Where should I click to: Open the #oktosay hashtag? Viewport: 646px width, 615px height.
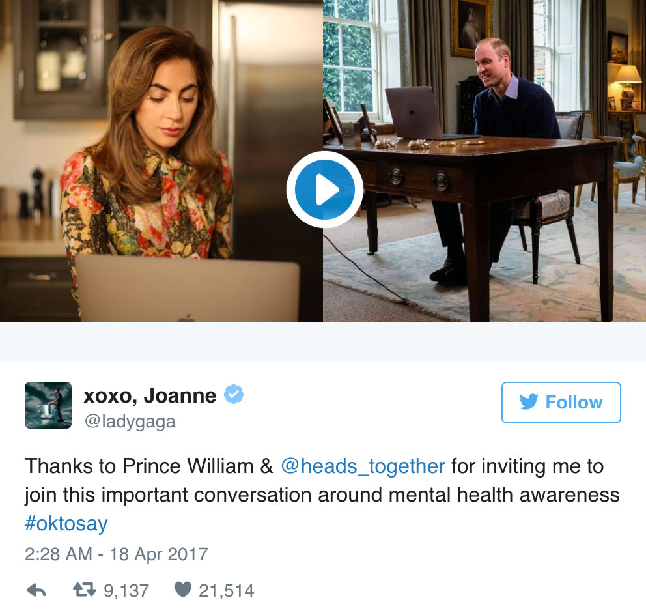(66, 524)
